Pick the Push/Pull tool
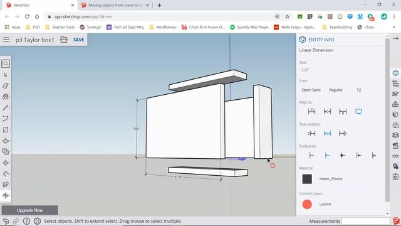This screenshot has height=226, width=401. tap(6, 141)
